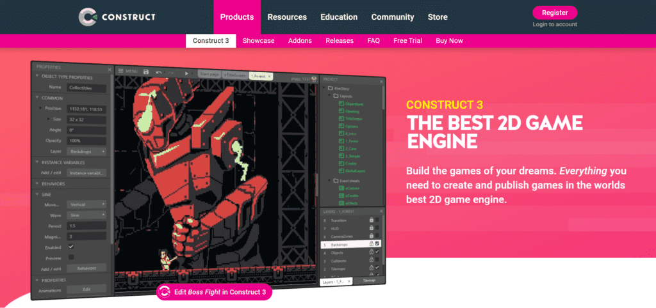The height and width of the screenshot is (308, 656).
Task: Open the Layer dropdown showing Backdrops
Action: click(x=86, y=151)
